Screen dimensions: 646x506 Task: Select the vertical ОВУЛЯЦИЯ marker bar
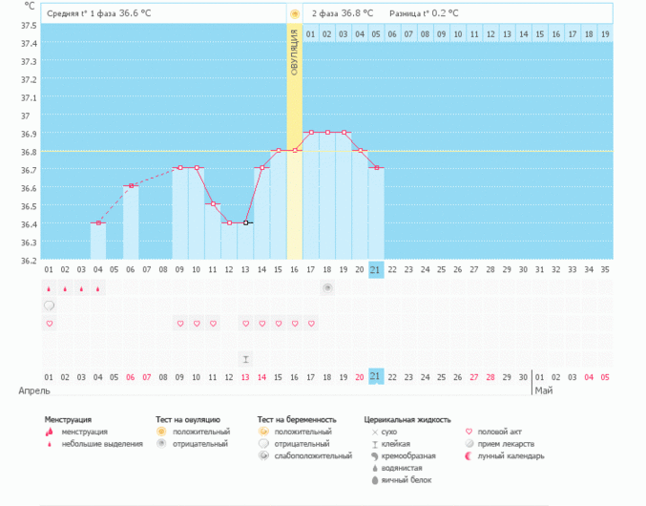pyautogui.click(x=295, y=141)
